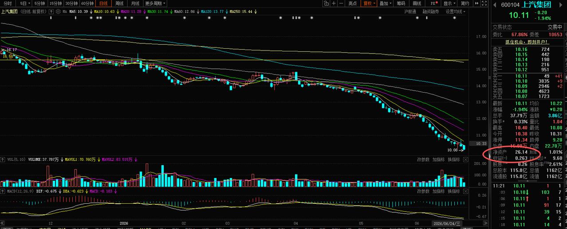Open the help question-mark icon beside 前复权
This screenshot has width=567, height=229.
point(51,12)
